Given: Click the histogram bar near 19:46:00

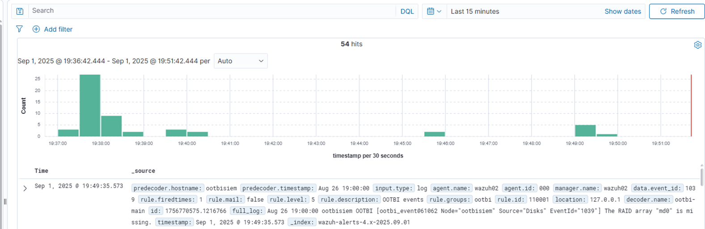Looking at the screenshot, I should [x=435, y=134].
